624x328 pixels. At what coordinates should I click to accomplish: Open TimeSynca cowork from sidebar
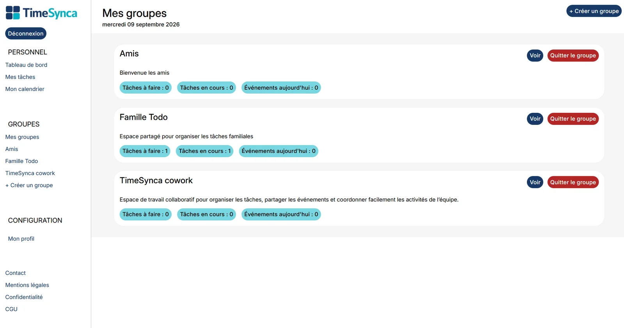(30, 173)
